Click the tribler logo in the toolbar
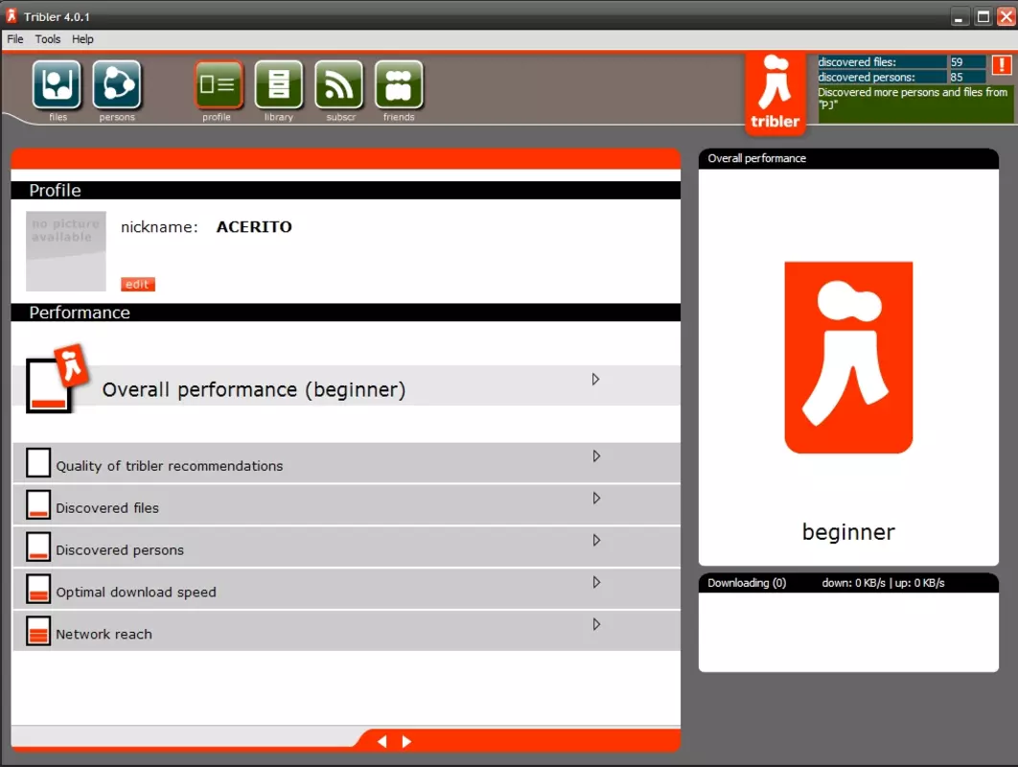Screen dimensions: 1018x767 click(x=775, y=94)
